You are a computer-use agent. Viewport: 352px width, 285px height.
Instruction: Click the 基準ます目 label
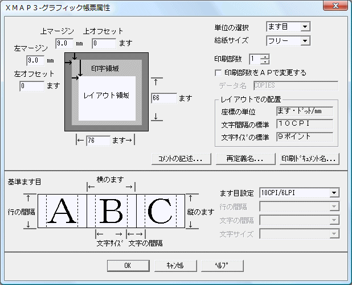tap(24, 182)
